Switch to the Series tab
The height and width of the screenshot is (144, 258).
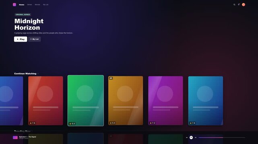click(29, 4)
